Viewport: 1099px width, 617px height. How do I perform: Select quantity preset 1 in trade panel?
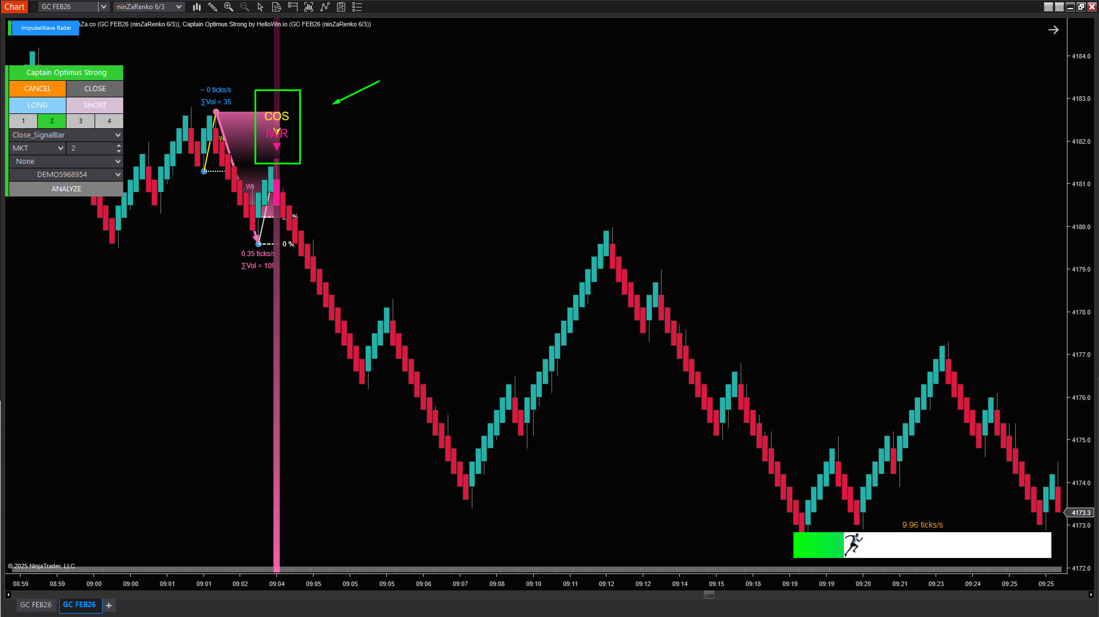click(24, 121)
